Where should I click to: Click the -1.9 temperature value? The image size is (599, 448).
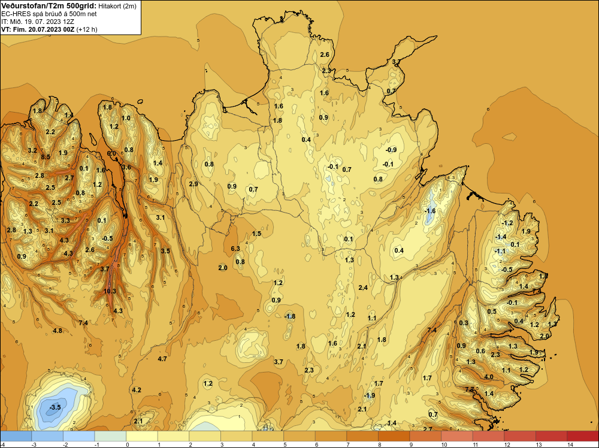tap(370, 396)
